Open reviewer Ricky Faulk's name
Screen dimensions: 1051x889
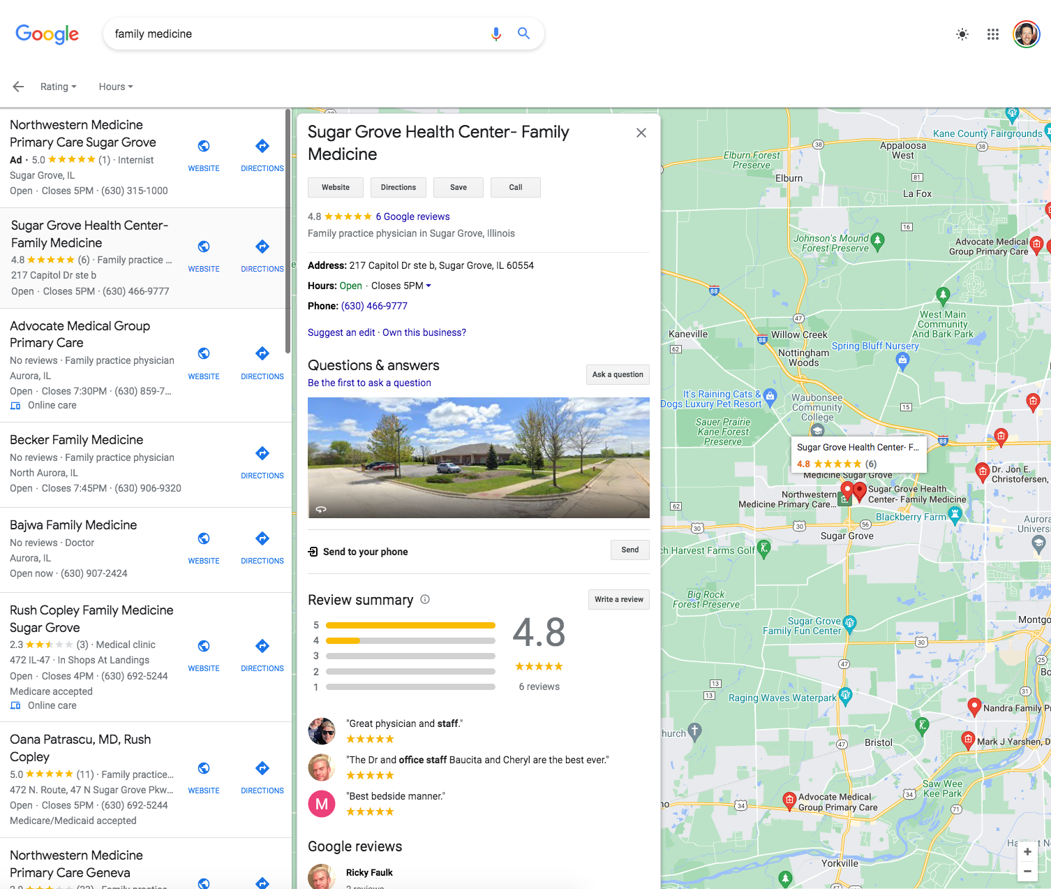click(x=369, y=872)
